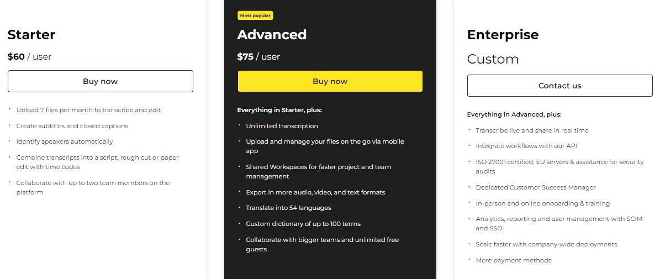Click the Contact us button
The height and width of the screenshot is (279, 660).
(559, 86)
